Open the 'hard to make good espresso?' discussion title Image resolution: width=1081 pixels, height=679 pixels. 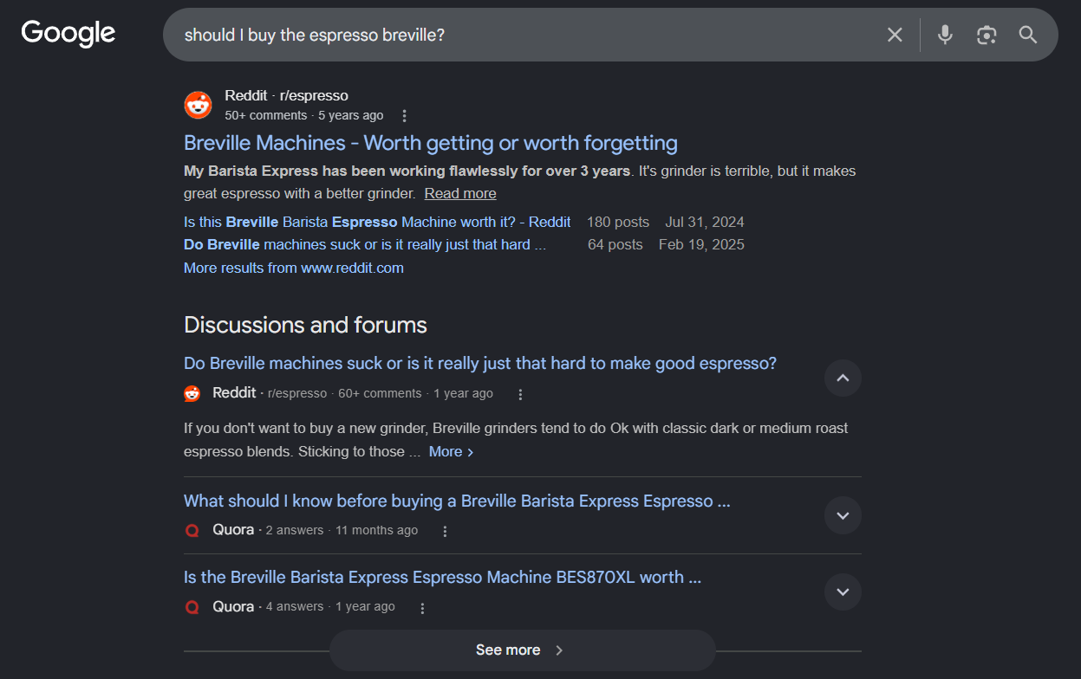click(x=480, y=363)
